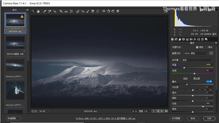Select the Hand tool
Image resolution: width=219 pixels, height=123 pixels.
click(38, 11)
